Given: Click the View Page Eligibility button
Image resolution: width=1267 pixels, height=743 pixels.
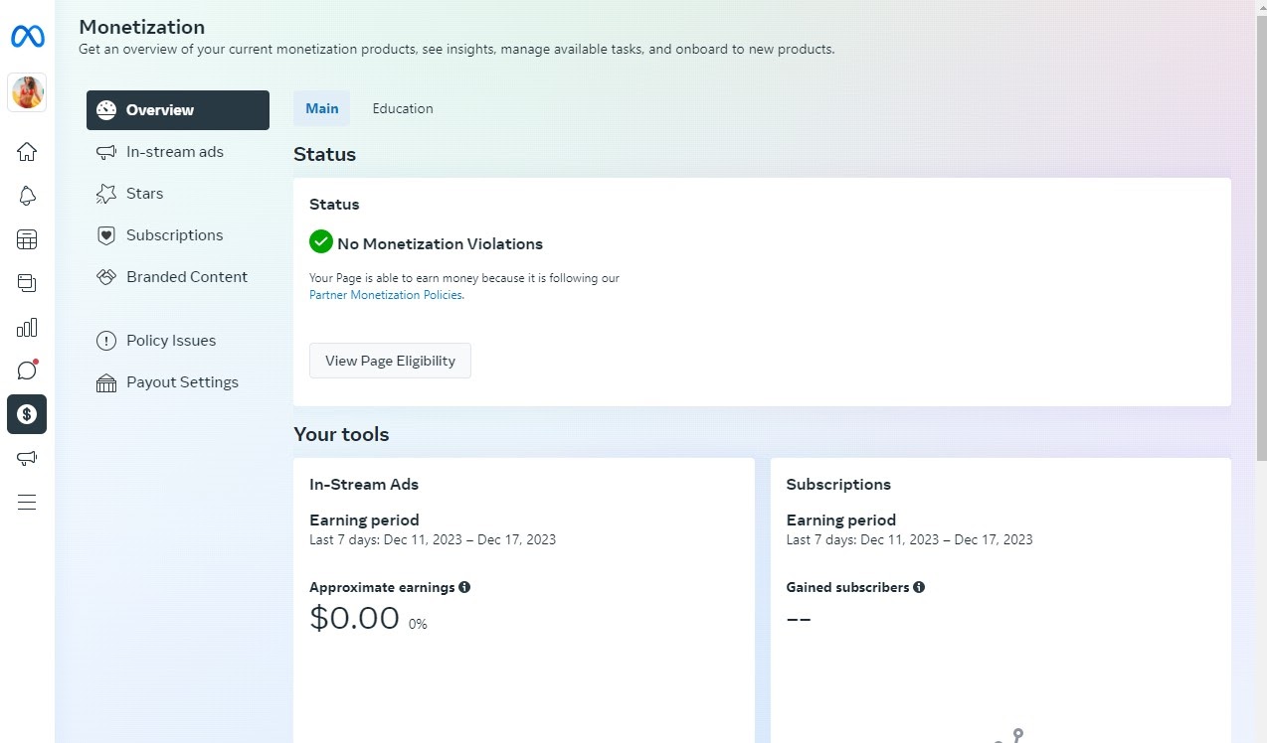Looking at the screenshot, I should (390, 361).
